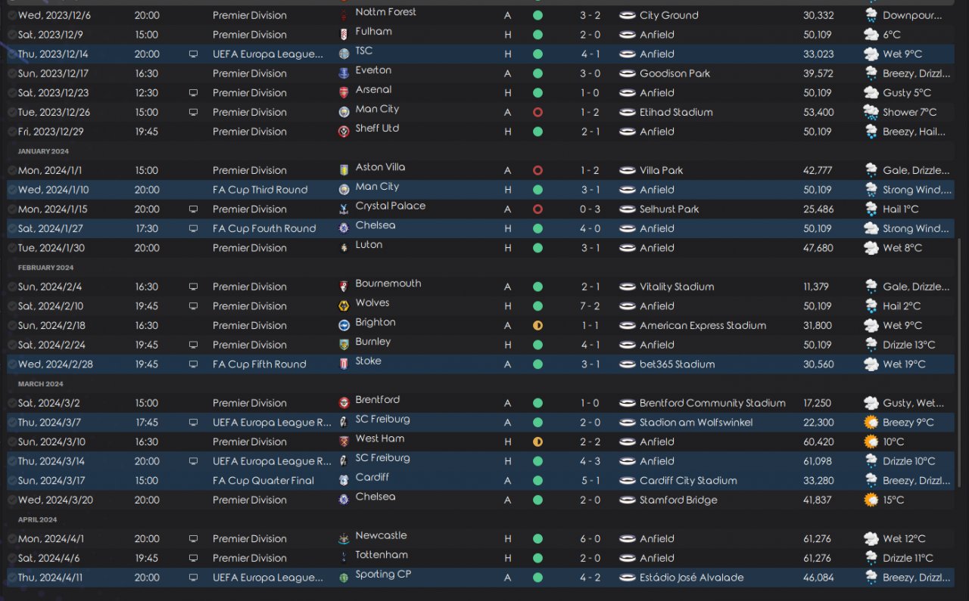Click the TV icon on the Newcastle fixture
969x601 pixels.
click(x=193, y=539)
